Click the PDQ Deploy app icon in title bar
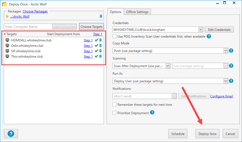This screenshot has width=242, height=142. [x=4, y=4]
